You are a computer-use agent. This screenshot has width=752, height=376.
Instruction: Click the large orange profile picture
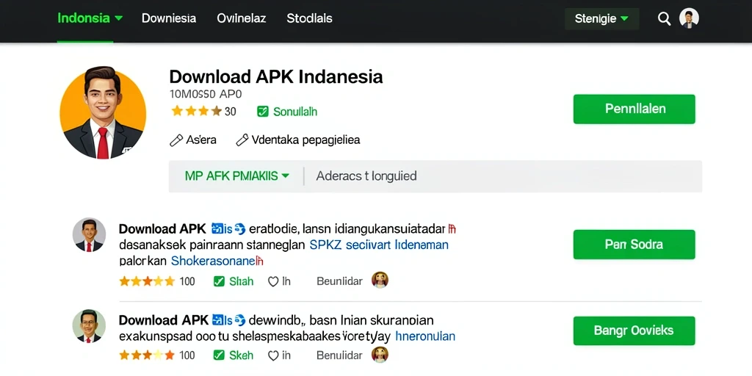coord(103,112)
